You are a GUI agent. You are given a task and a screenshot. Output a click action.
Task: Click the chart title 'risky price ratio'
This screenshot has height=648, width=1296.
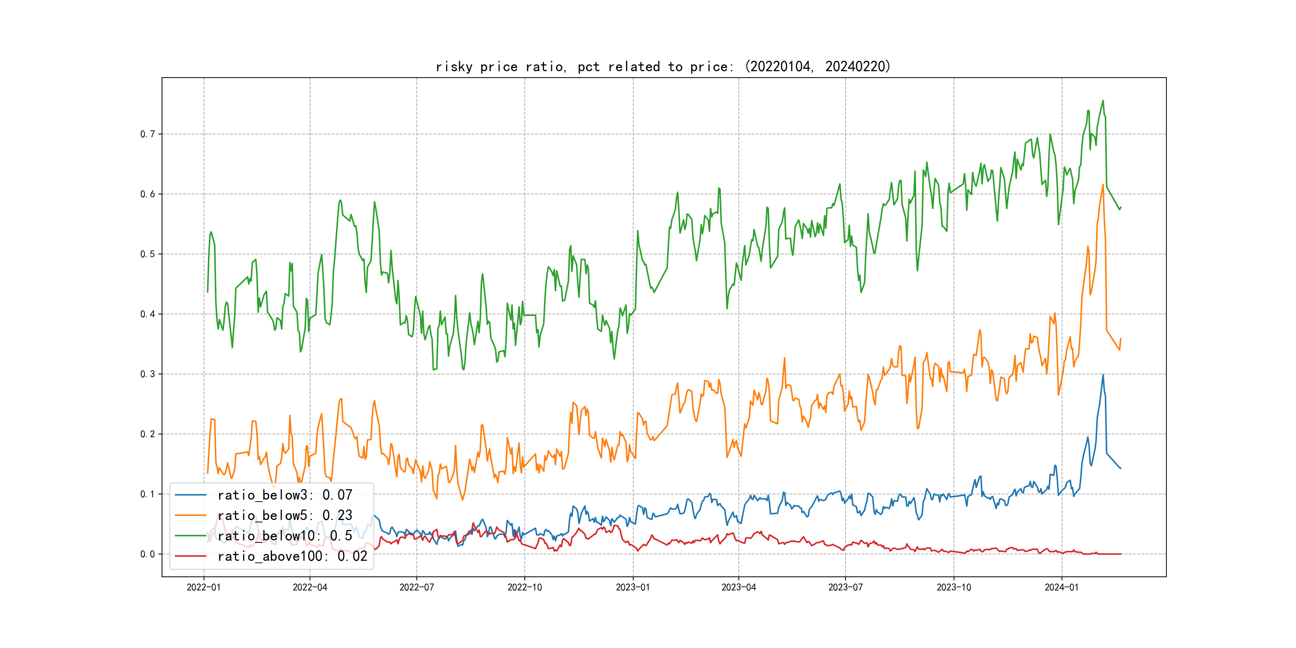[662, 66]
